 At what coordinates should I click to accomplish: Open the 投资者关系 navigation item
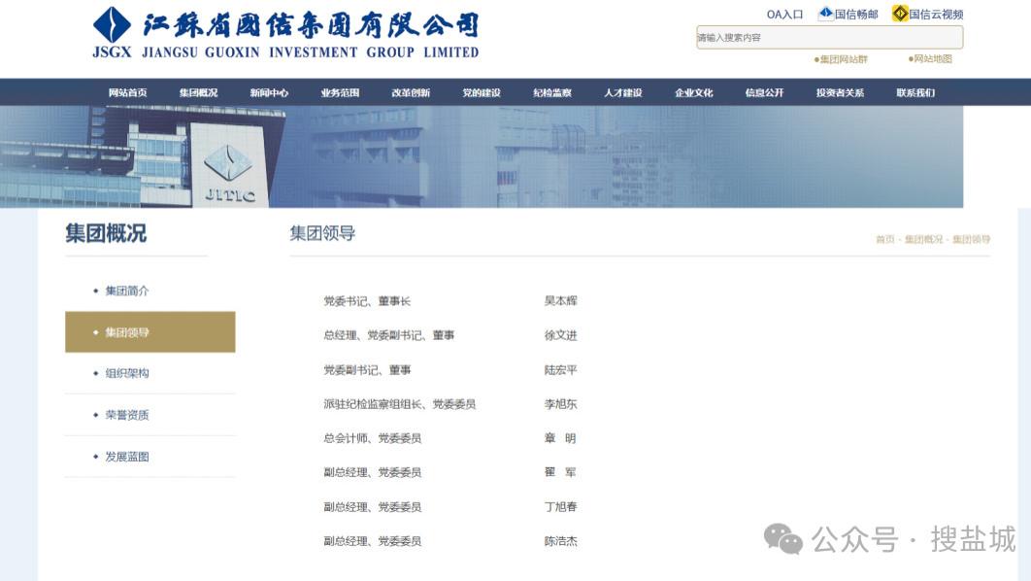point(840,92)
